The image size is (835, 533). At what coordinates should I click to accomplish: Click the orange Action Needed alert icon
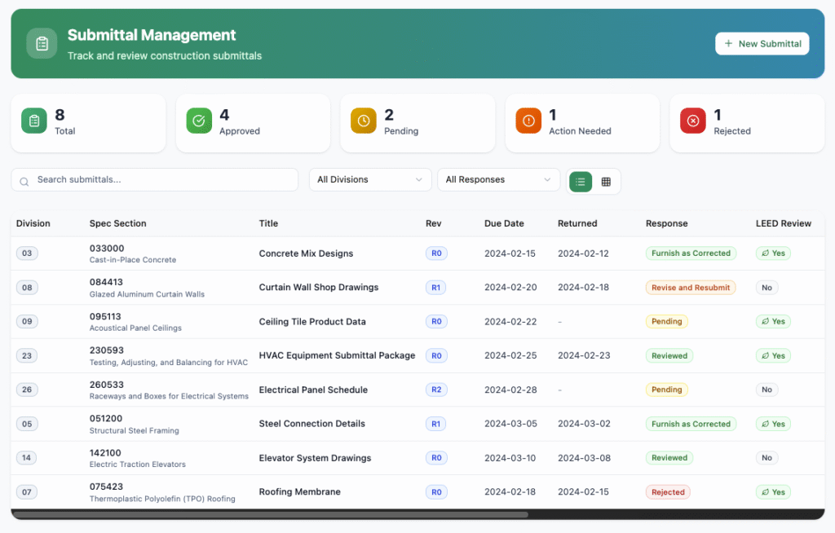coord(528,121)
